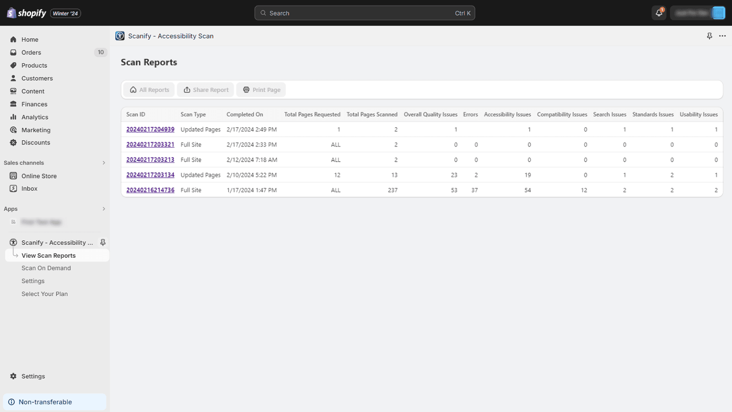This screenshot has height=412, width=732.
Task: Select Scan On Demand menu item
Action: [46, 268]
